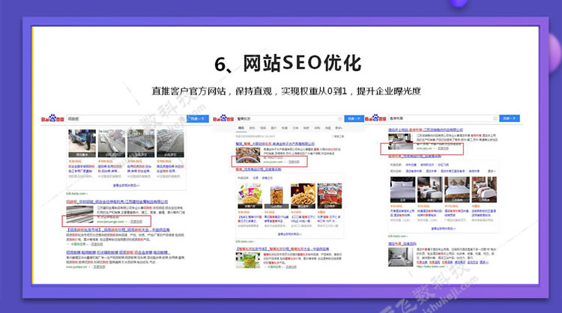Focus the search box above the aluminum plank results

pos(126,118)
